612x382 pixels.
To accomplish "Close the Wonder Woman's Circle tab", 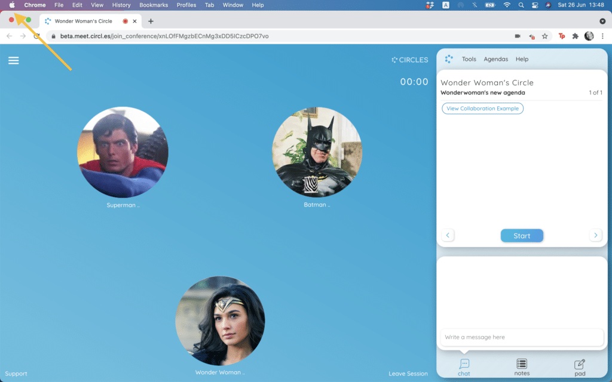I will click(x=134, y=21).
